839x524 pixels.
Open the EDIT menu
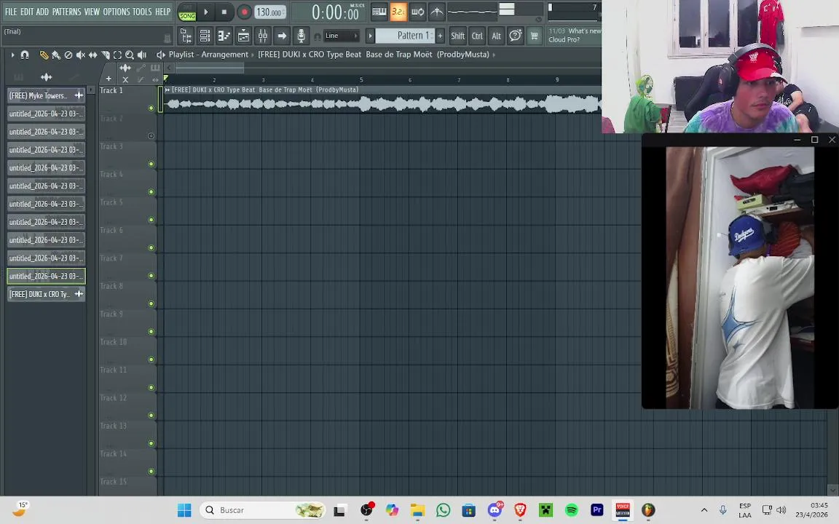click(27, 12)
